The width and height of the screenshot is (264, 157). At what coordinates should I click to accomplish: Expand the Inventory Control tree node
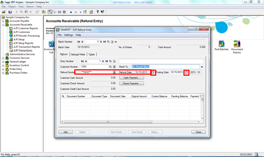point(3,65)
